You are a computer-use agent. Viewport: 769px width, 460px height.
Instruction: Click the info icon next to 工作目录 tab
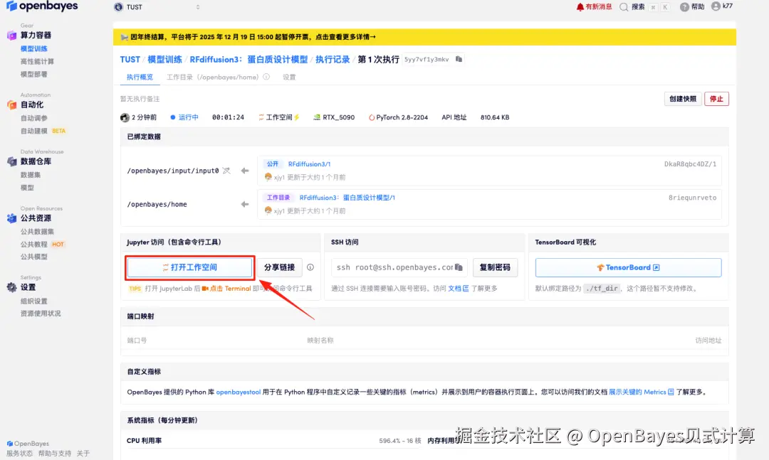[266, 77]
